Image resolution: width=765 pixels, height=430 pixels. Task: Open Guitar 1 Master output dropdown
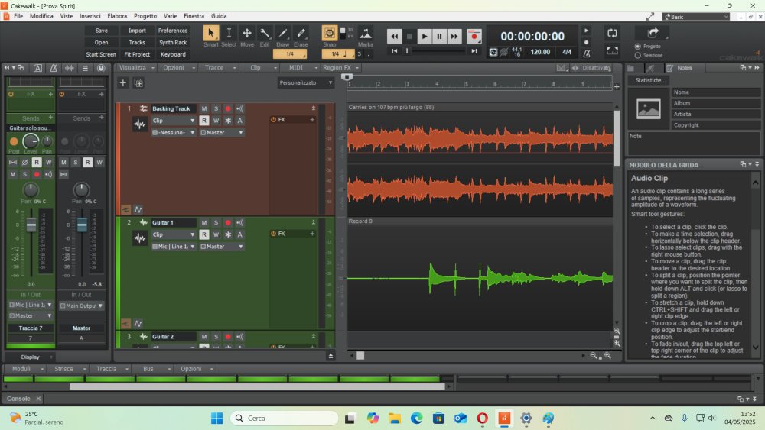(222, 247)
